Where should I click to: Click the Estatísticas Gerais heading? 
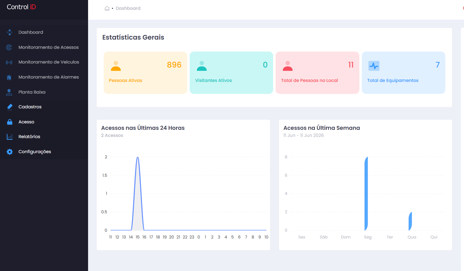click(133, 37)
